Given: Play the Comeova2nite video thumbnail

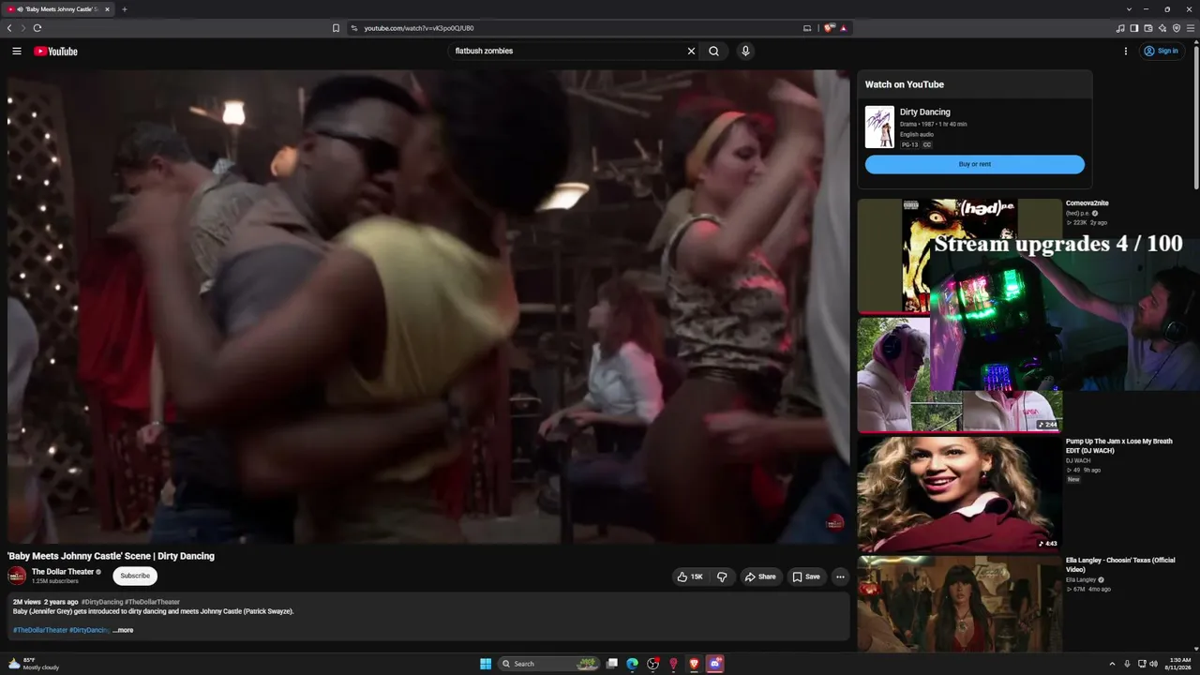Looking at the screenshot, I should tap(960, 256).
